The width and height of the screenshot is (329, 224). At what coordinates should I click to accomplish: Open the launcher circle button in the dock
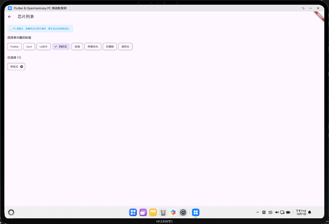coord(11,212)
